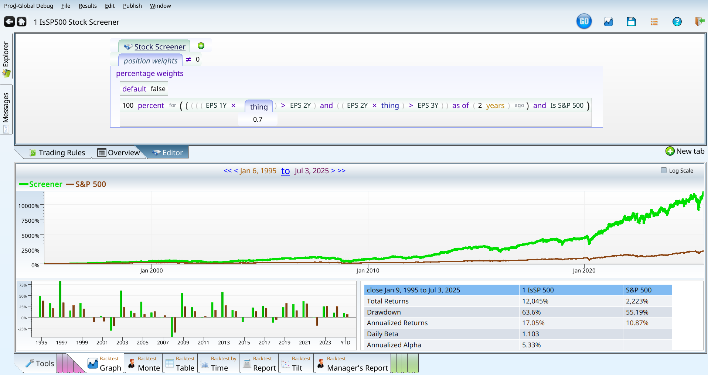Screen dimensions: 708x375
Task: Open the Window menu
Action: tap(160, 6)
